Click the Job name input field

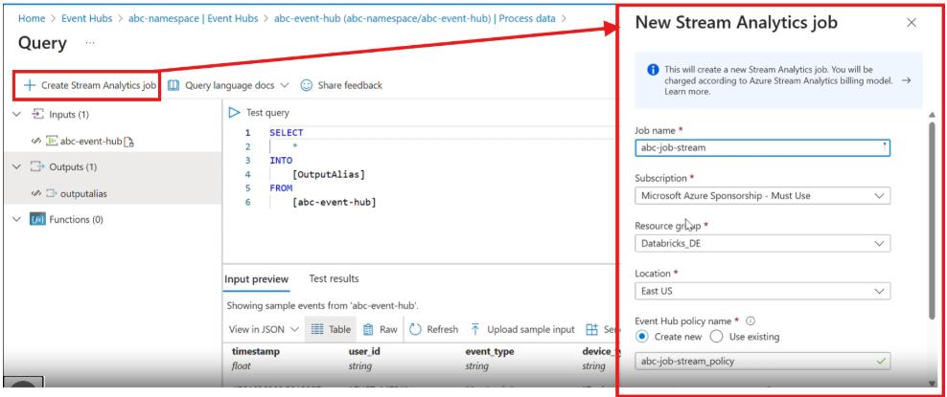[x=757, y=147]
